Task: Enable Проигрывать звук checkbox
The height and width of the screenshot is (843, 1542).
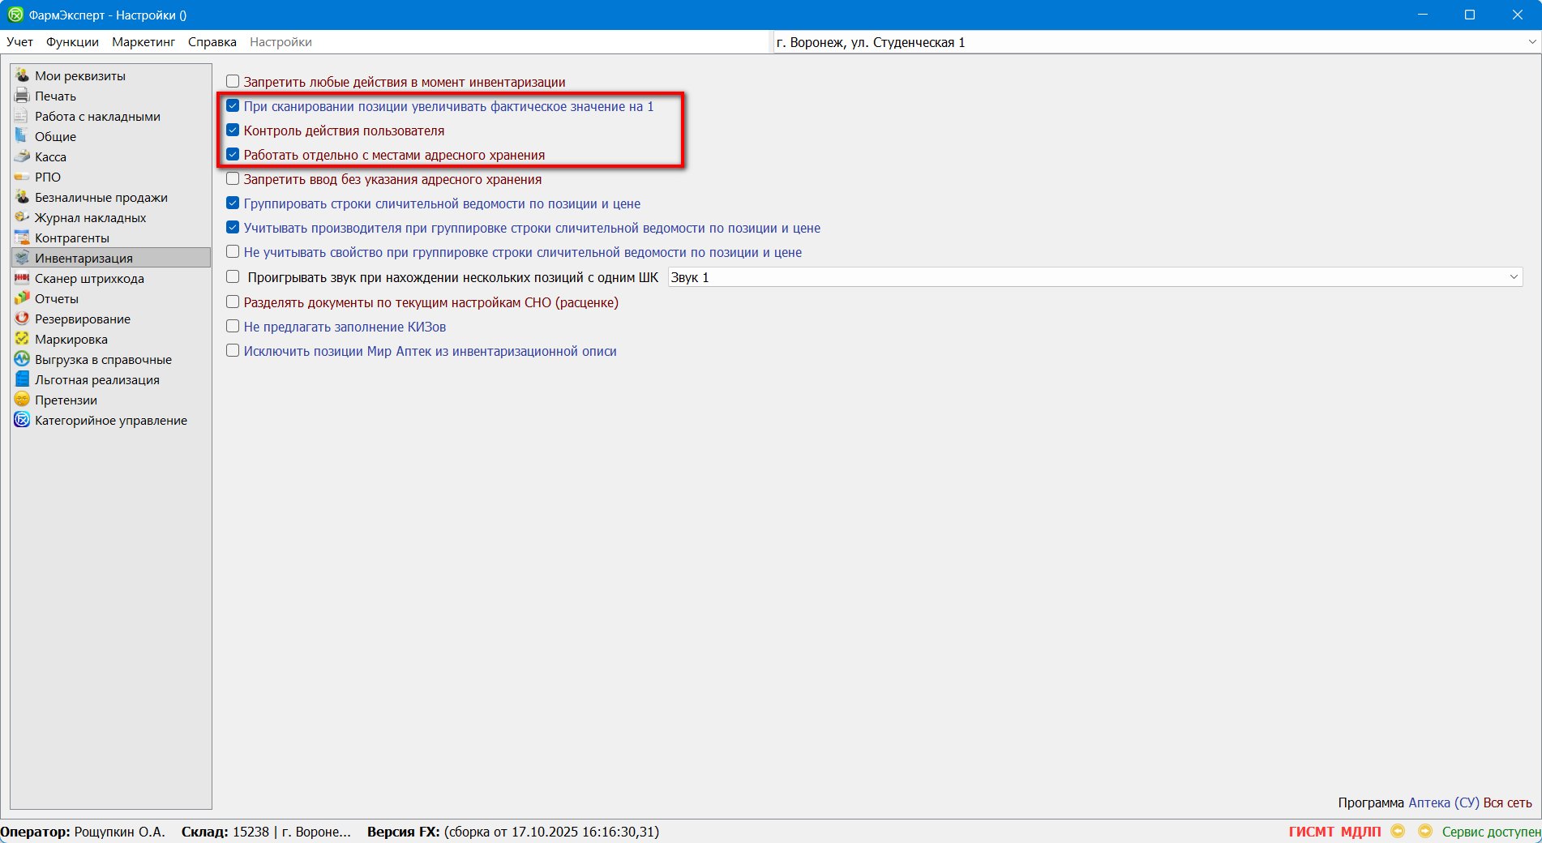Action: click(x=233, y=277)
